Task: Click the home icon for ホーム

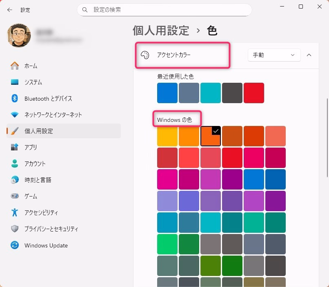Action: [15, 66]
